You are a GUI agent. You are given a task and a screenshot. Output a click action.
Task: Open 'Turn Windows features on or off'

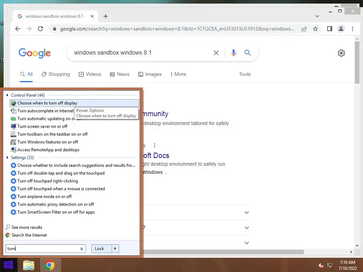(44, 142)
